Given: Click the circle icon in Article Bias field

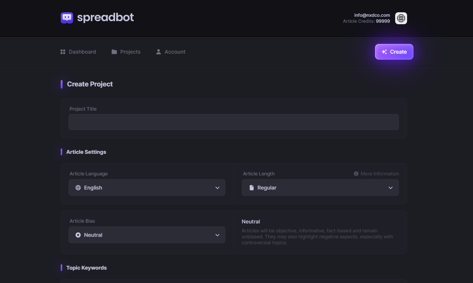Looking at the screenshot, I should point(78,235).
